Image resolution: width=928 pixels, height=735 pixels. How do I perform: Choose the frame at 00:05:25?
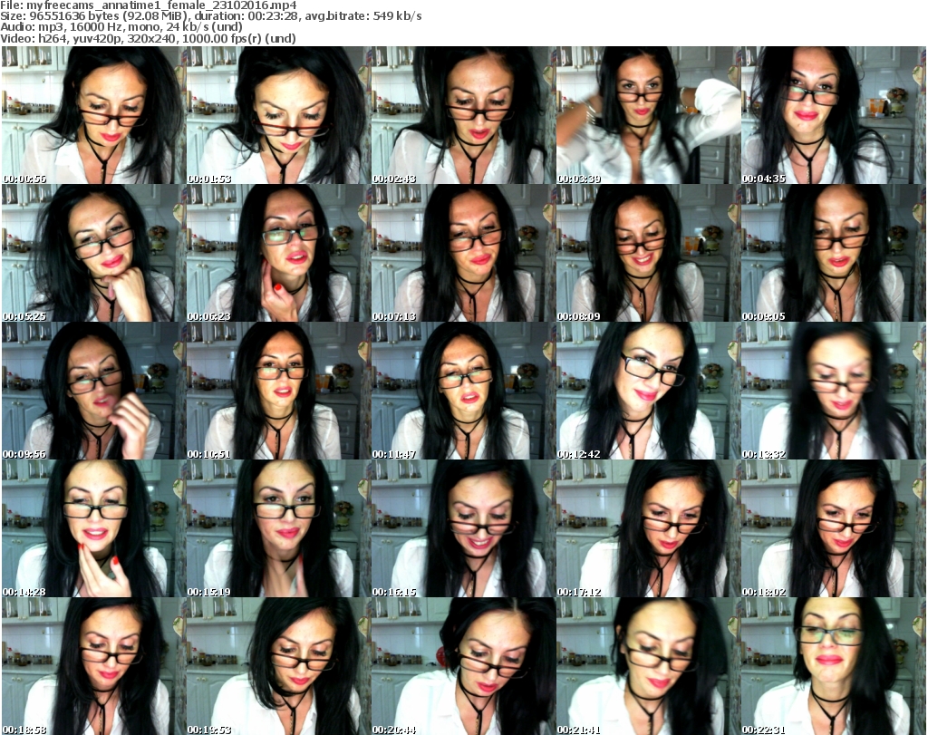coord(93,253)
